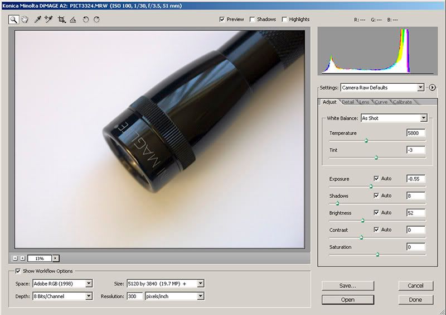Open the pixels/inch units dropdown

(174, 296)
